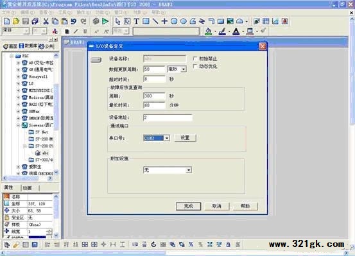Image resolution: width=355 pixels, height=256 pixels.
Task: Select the Modicon tree item
Action: pos(38,98)
